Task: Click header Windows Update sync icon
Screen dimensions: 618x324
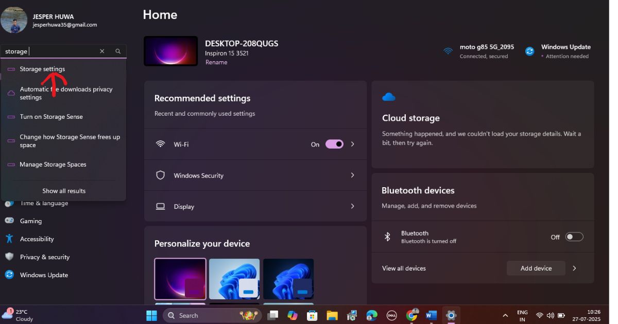Action: click(529, 51)
